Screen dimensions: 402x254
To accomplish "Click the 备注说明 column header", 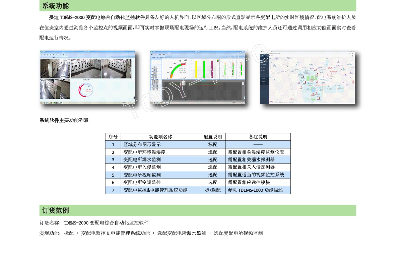I will pos(258,137).
